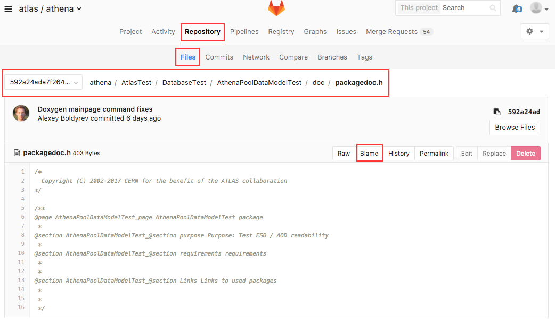Click the GitLab fox logo

pyautogui.click(x=276, y=8)
